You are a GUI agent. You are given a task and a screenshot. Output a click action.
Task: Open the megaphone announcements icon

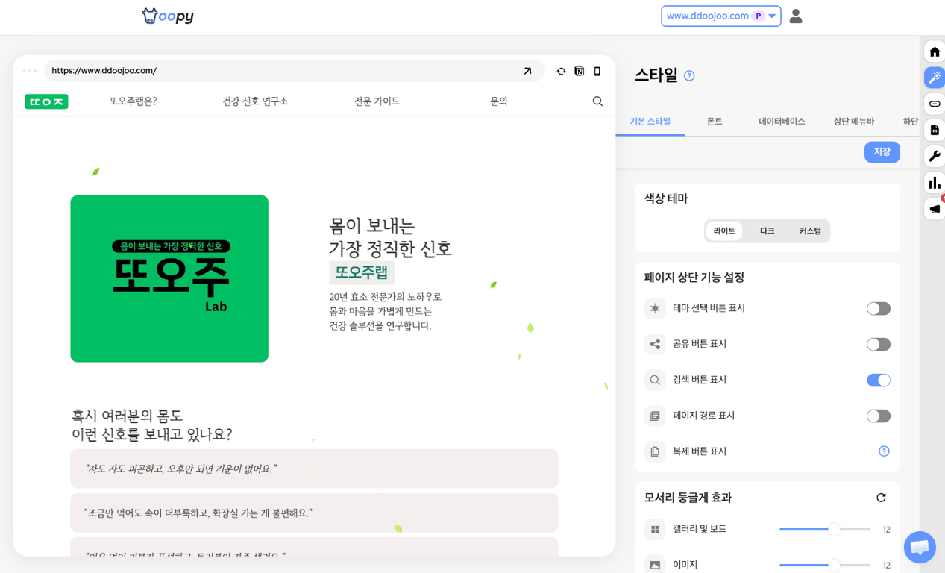tap(934, 209)
